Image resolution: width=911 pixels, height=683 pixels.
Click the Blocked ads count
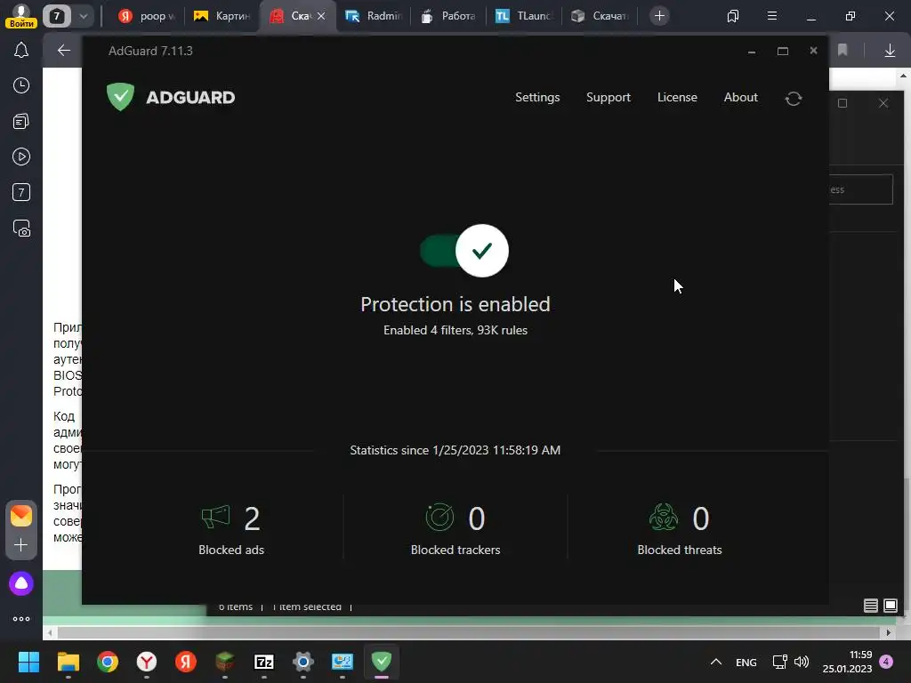(252, 518)
